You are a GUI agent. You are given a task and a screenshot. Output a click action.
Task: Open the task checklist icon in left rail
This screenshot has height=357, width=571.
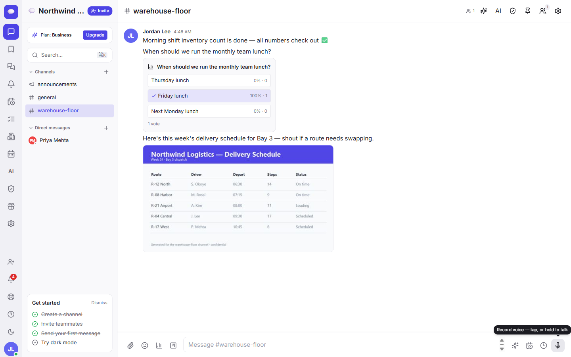coord(11,119)
